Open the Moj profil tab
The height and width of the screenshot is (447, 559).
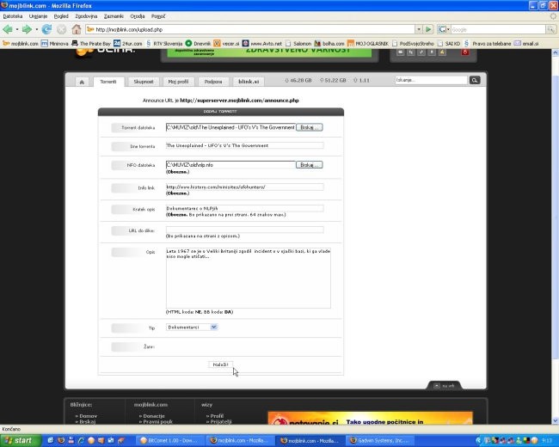tap(178, 82)
